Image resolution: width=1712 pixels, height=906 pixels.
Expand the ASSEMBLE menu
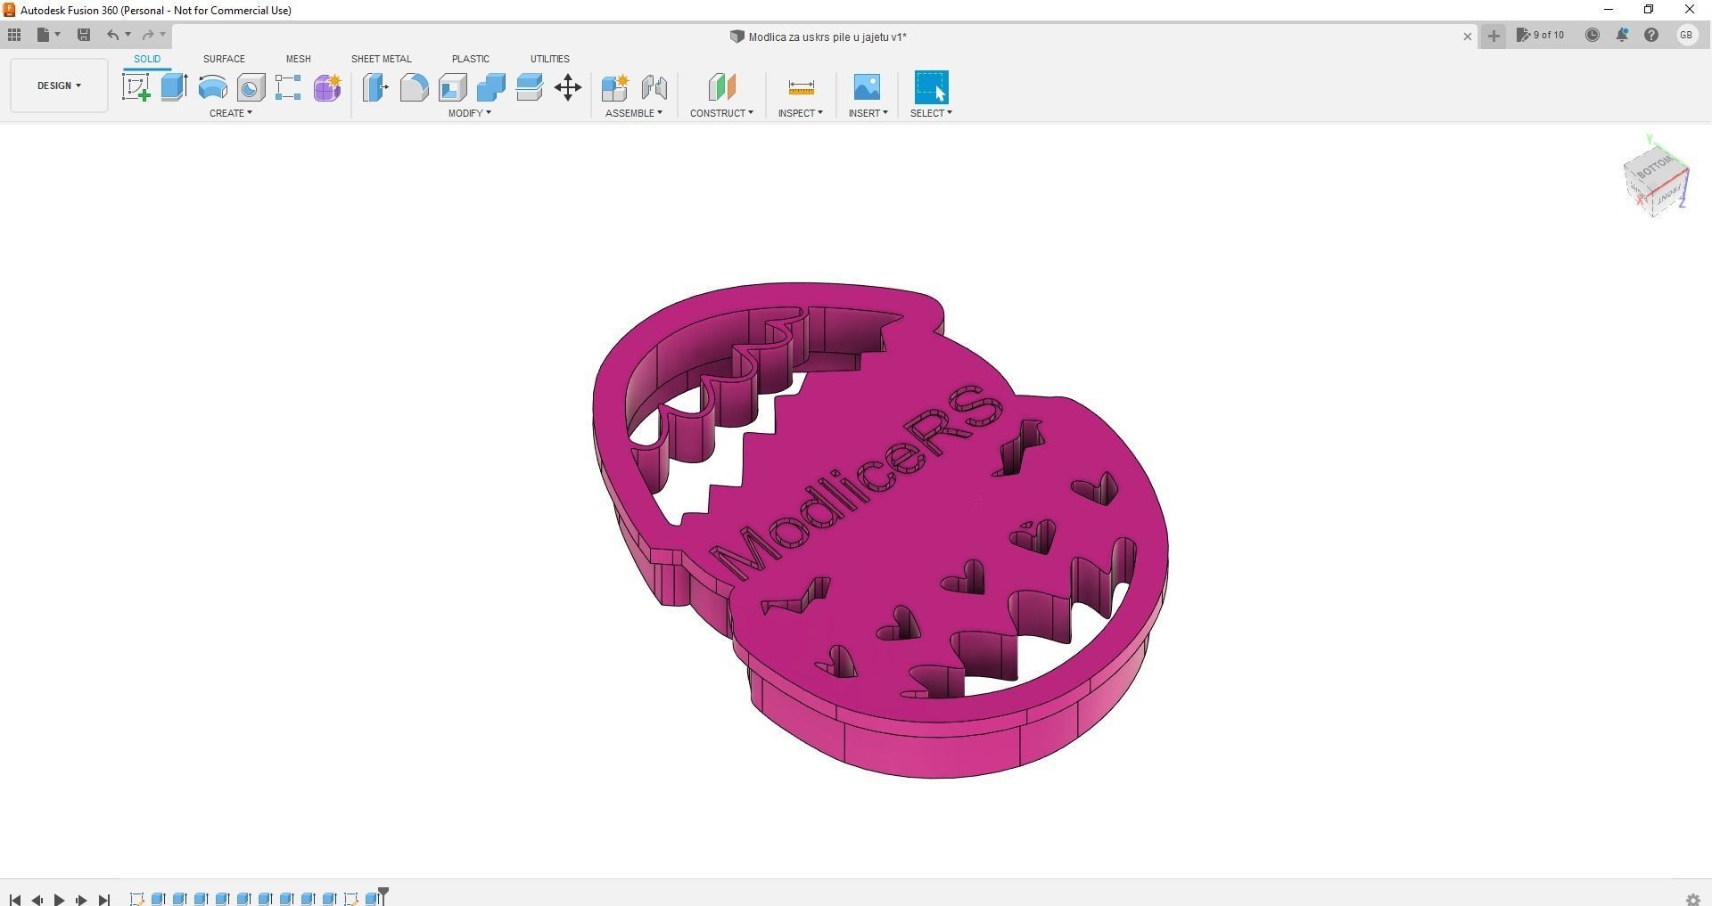pos(634,113)
